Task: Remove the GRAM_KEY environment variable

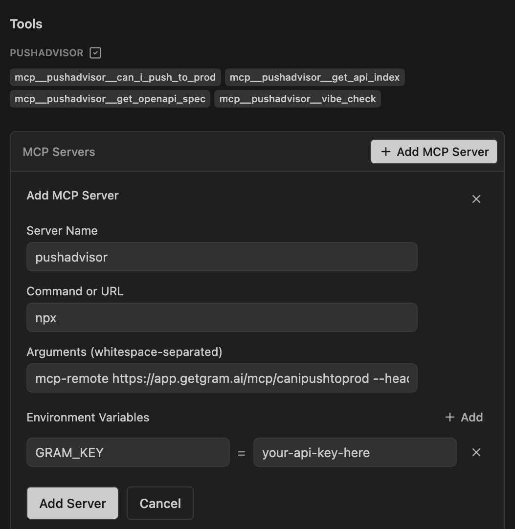Action: pyautogui.click(x=476, y=452)
